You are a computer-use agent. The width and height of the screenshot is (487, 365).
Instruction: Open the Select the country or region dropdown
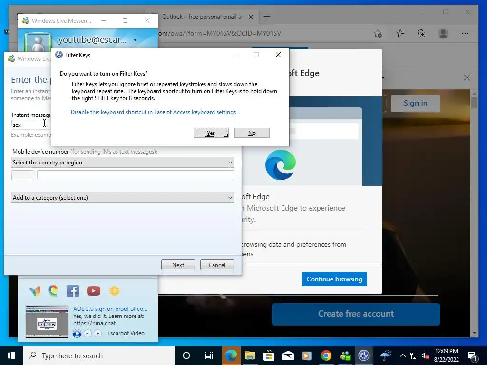click(123, 163)
